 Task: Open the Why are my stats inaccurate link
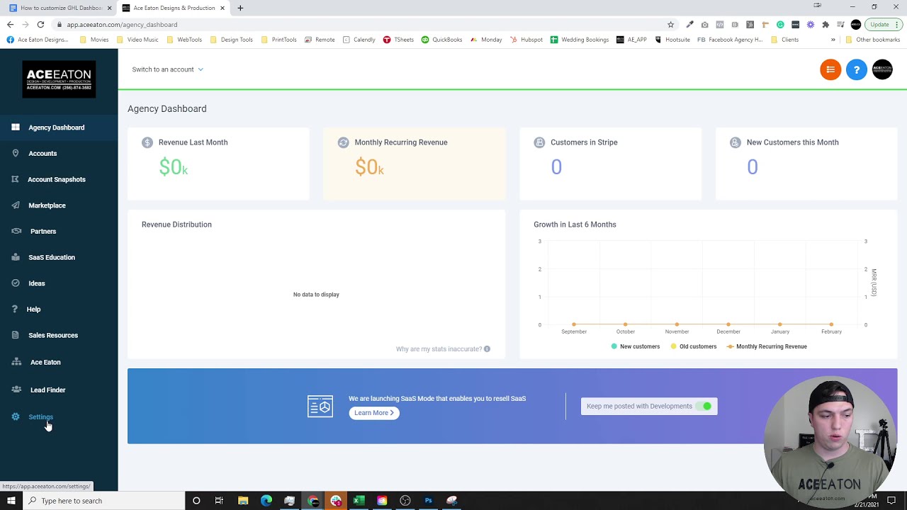pyautogui.click(x=439, y=348)
